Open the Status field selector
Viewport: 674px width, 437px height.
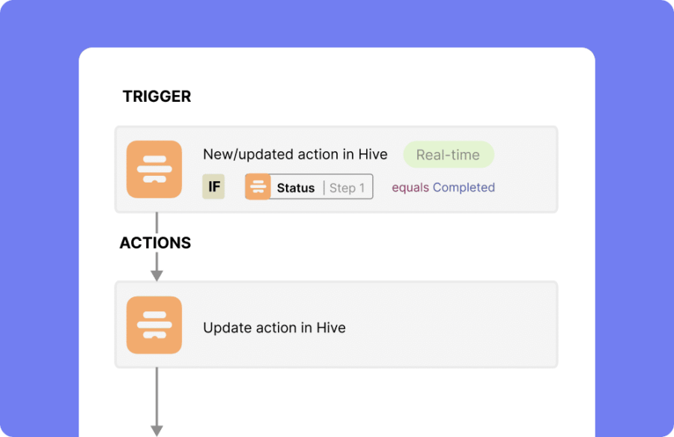click(x=296, y=187)
